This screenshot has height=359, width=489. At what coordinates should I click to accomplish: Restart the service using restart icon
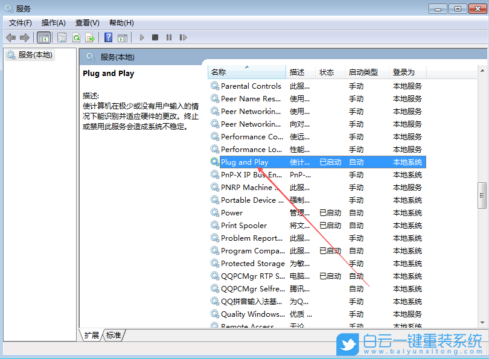183,37
